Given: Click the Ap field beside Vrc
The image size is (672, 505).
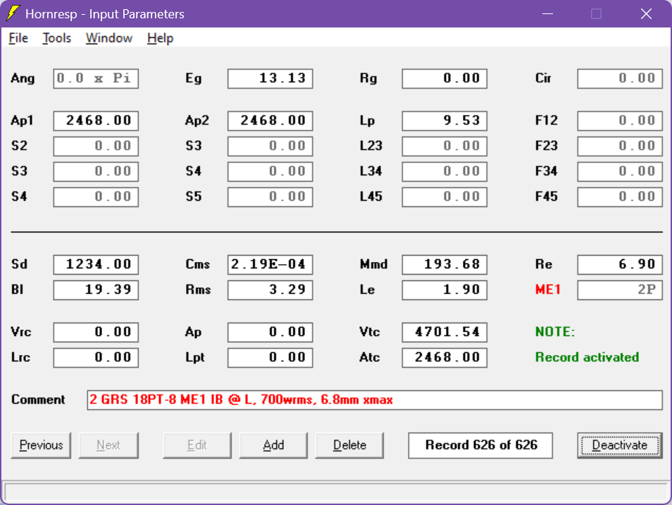Looking at the screenshot, I should pyautogui.click(x=270, y=332).
